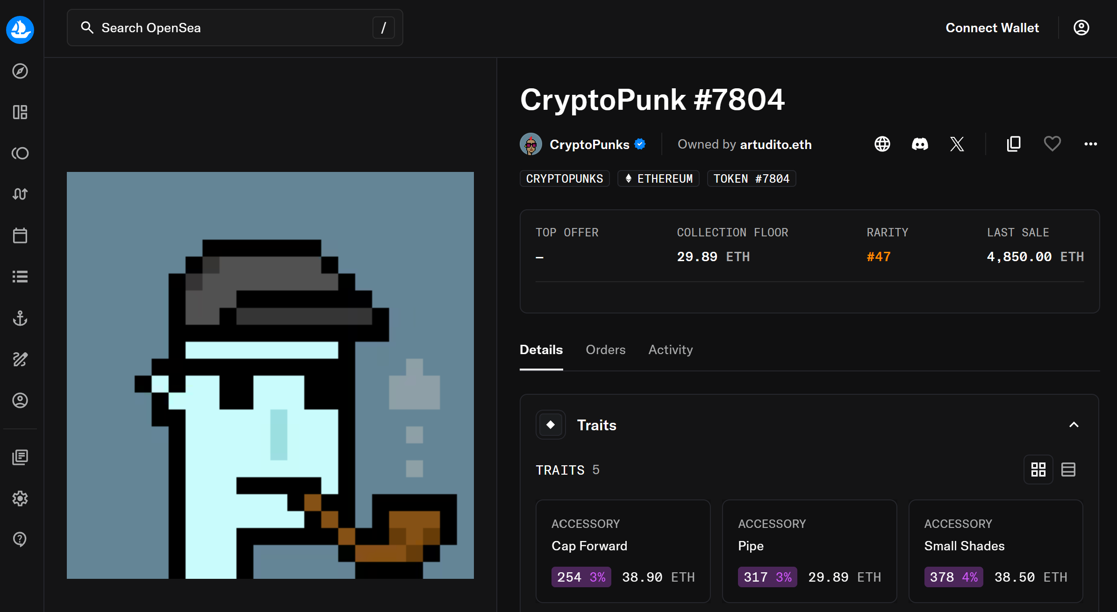Image resolution: width=1117 pixels, height=612 pixels.
Task: Open the calendar Drops icon in sidebar
Action: (20, 235)
